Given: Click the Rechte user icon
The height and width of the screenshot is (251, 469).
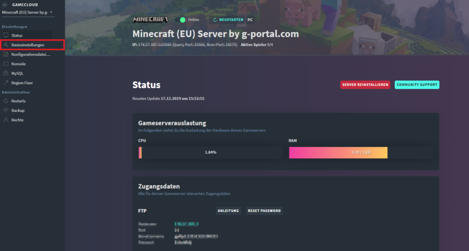Looking at the screenshot, I should click(x=5, y=120).
